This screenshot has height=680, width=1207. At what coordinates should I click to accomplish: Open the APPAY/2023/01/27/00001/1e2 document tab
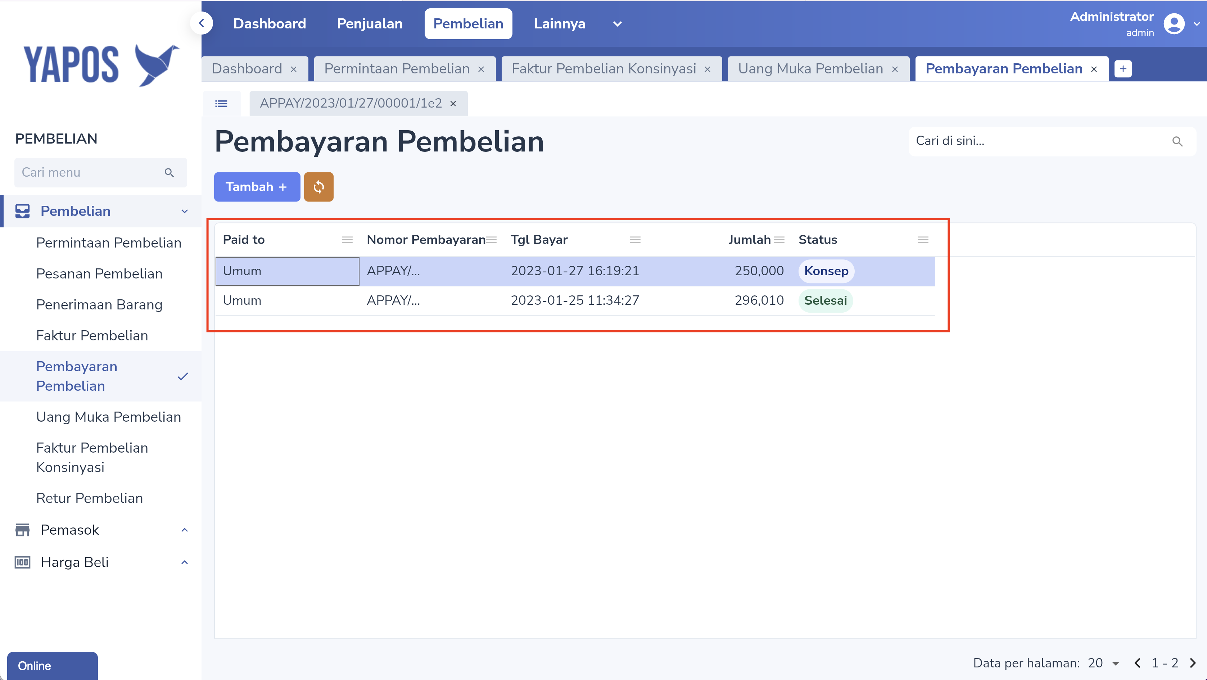[x=351, y=104]
